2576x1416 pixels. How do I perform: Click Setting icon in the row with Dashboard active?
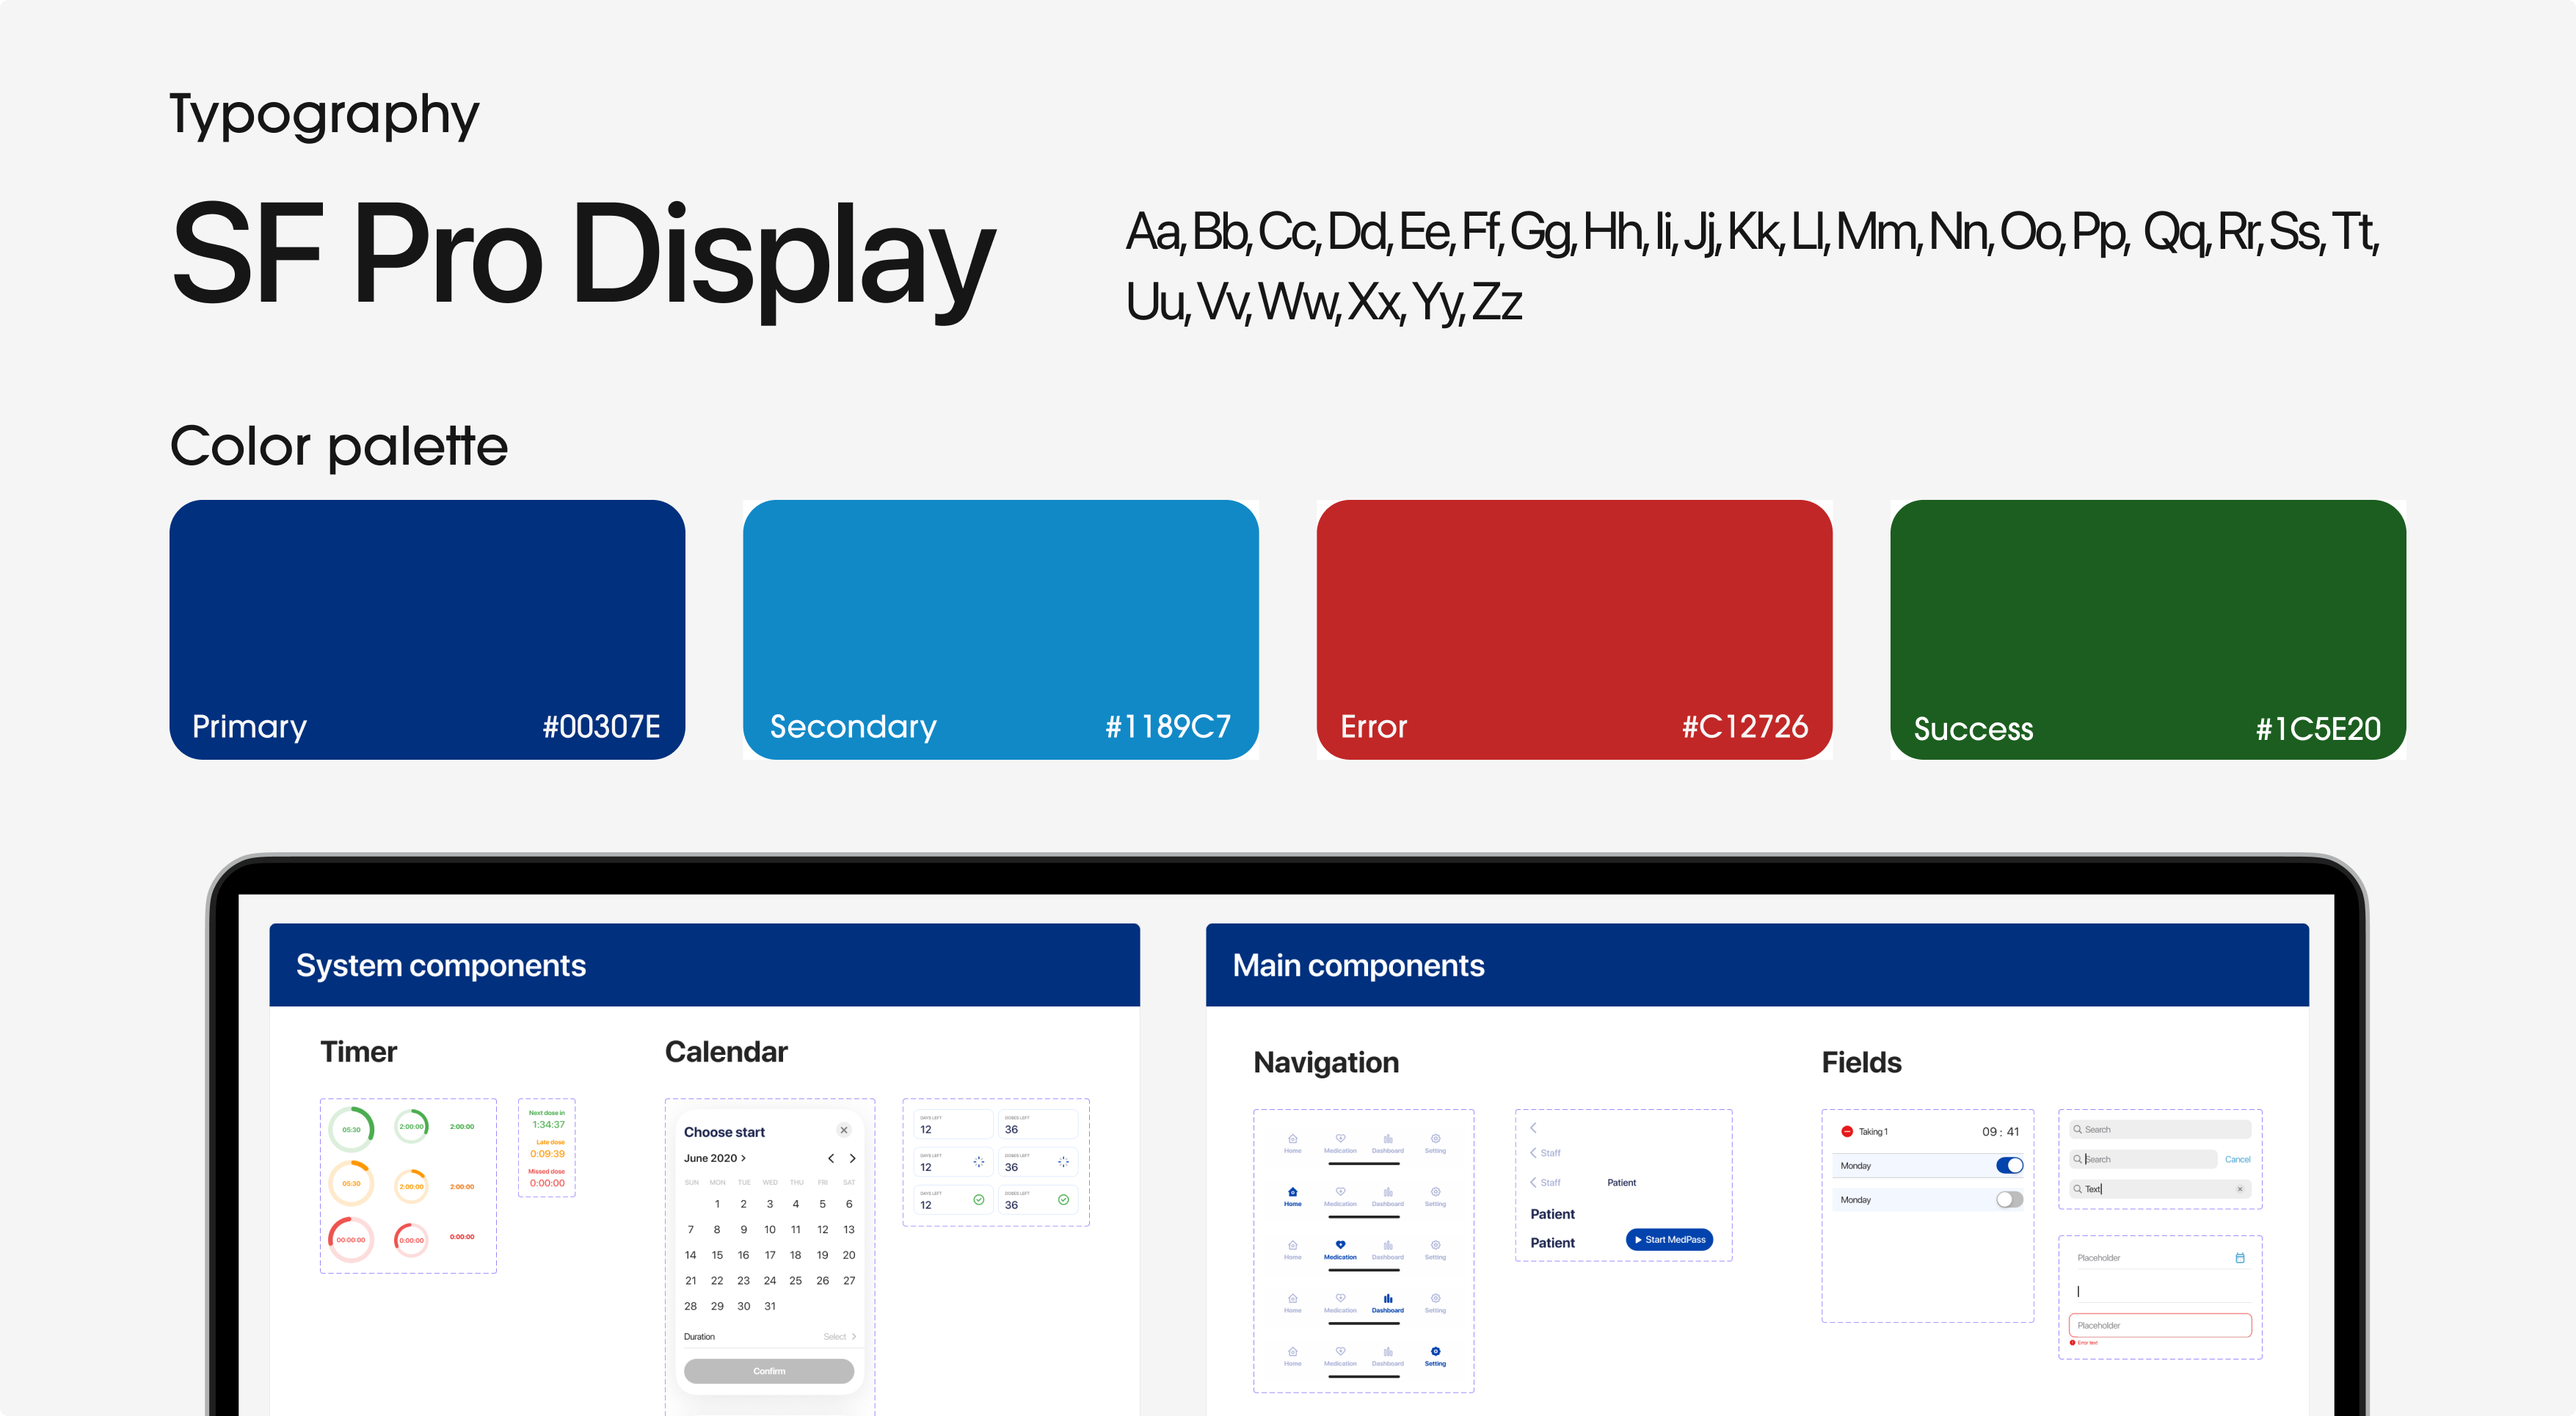click(x=1435, y=1298)
